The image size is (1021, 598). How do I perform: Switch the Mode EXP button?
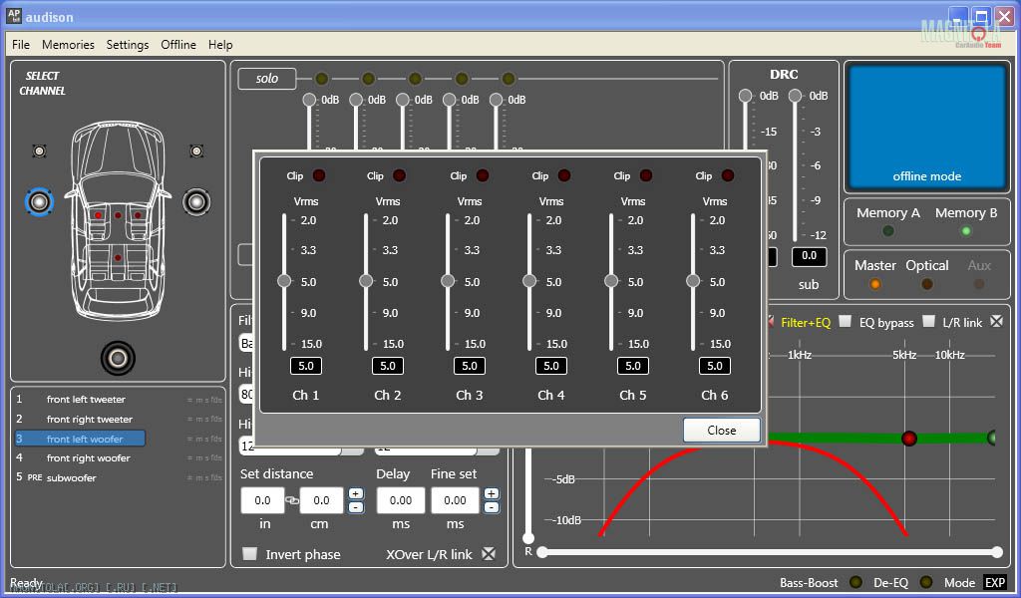click(x=995, y=582)
